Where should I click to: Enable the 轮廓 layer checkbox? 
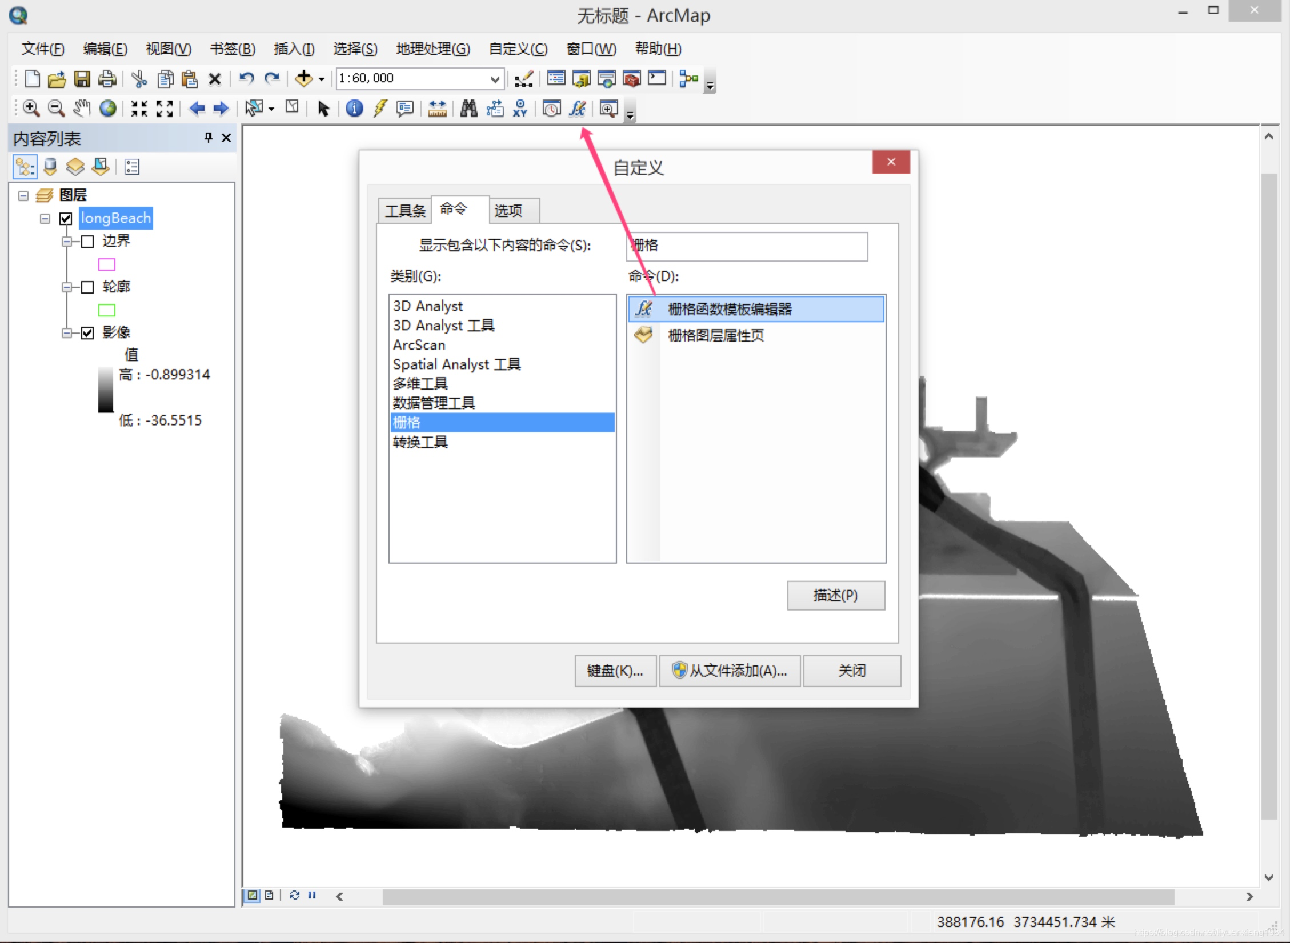[87, 287]
